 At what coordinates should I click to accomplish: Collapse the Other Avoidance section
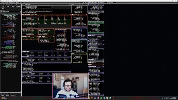pos(103,81)
